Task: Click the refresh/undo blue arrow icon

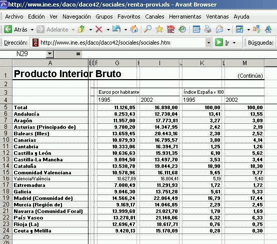Action: point(116,29)
